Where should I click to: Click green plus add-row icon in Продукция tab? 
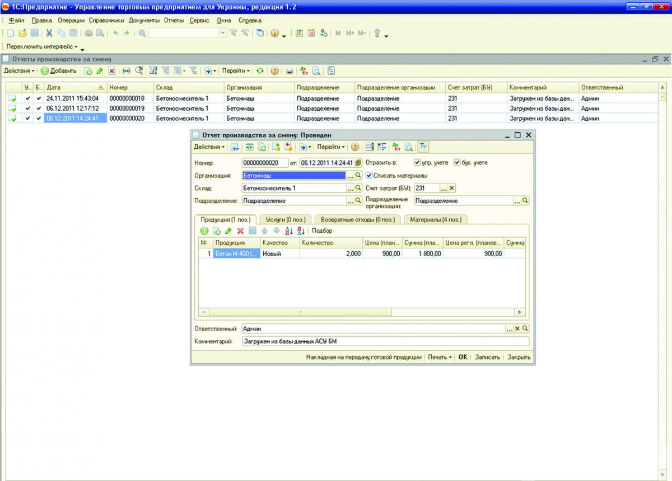(x=204, y=231)
